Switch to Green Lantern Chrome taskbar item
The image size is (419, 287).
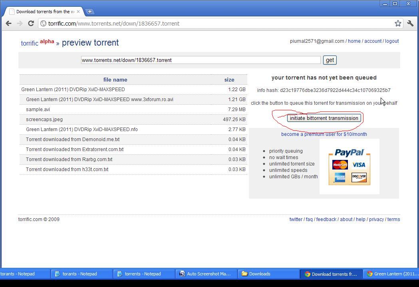tap(391, 274)
